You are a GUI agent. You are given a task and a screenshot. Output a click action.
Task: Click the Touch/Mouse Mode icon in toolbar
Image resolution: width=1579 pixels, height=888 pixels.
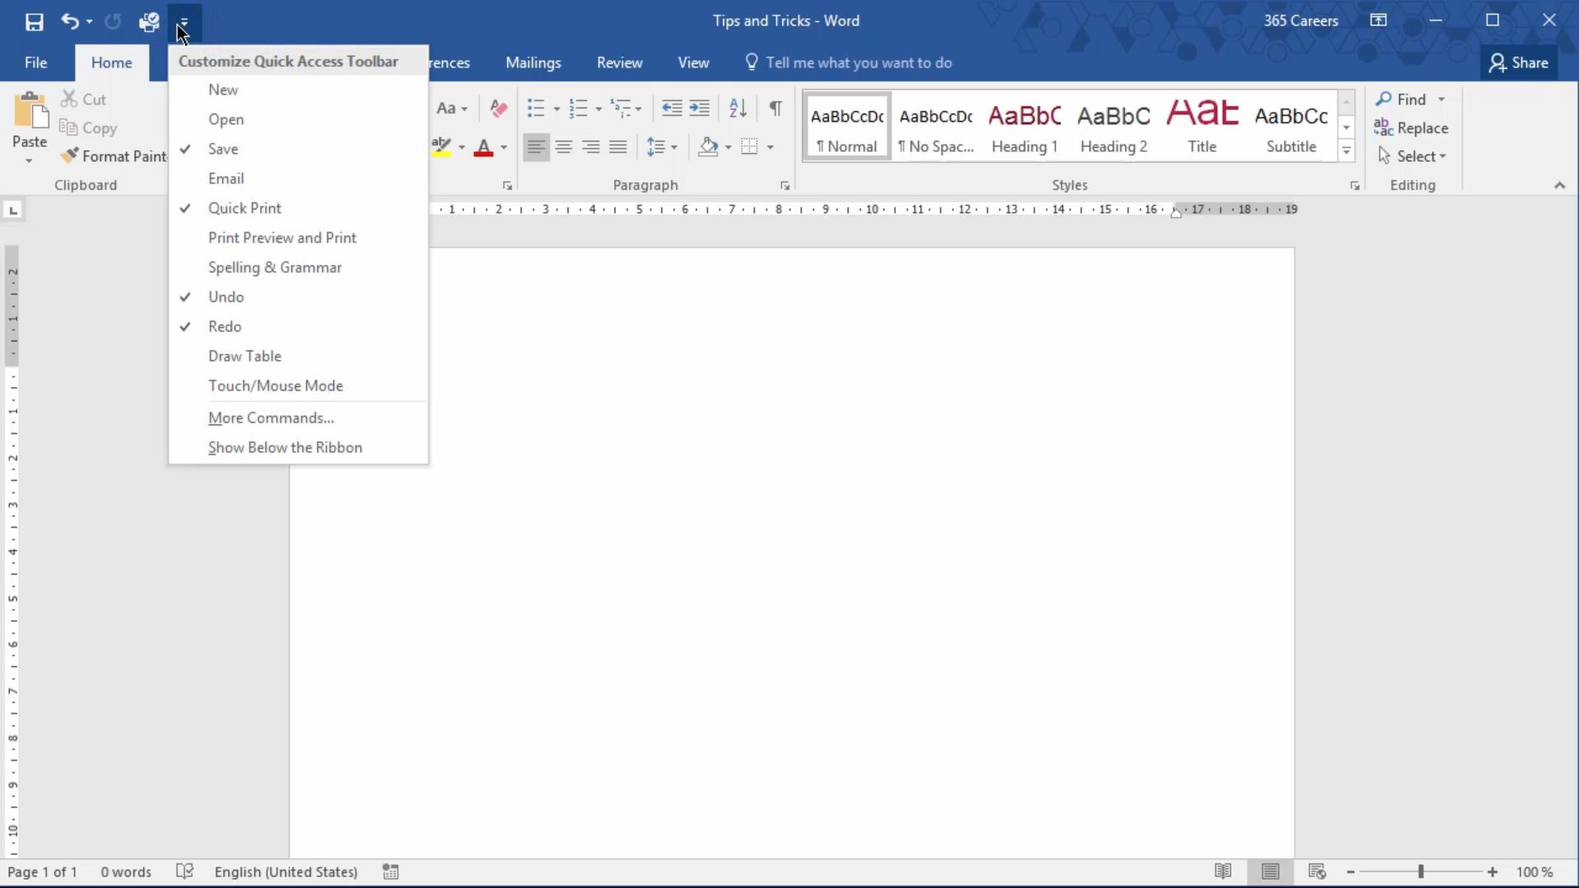pyautogui.click(x=276, y=386)
